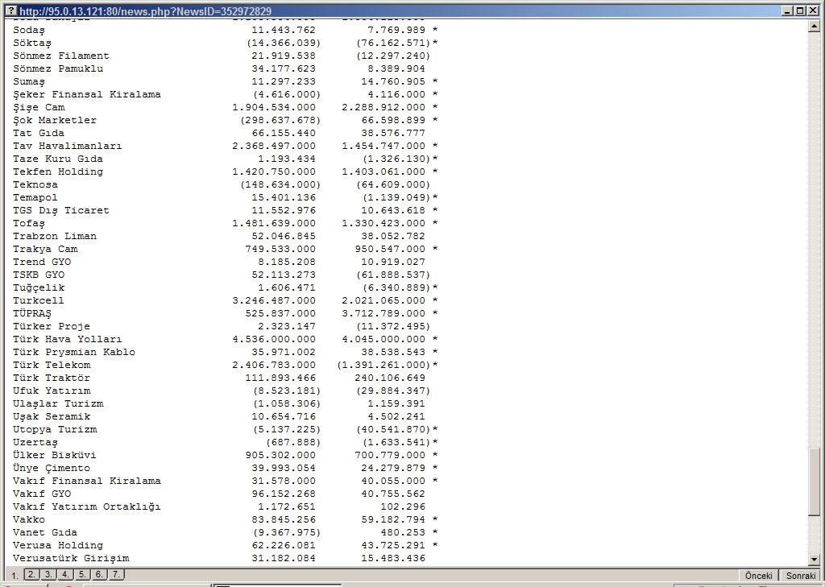Click TSKB GYO row name
Image resolution: width=825 pixels, height=587 pixels.
[x=39, y=275]
